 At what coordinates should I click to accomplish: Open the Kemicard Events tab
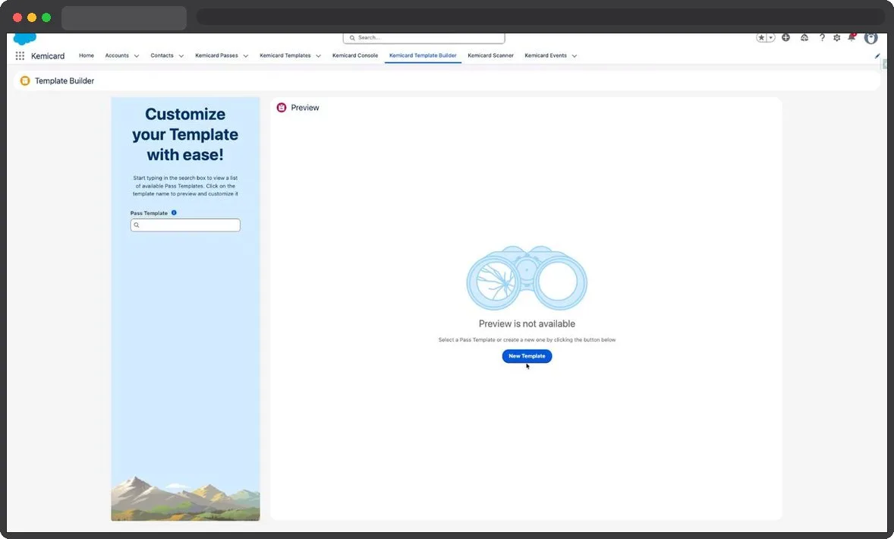546,55
